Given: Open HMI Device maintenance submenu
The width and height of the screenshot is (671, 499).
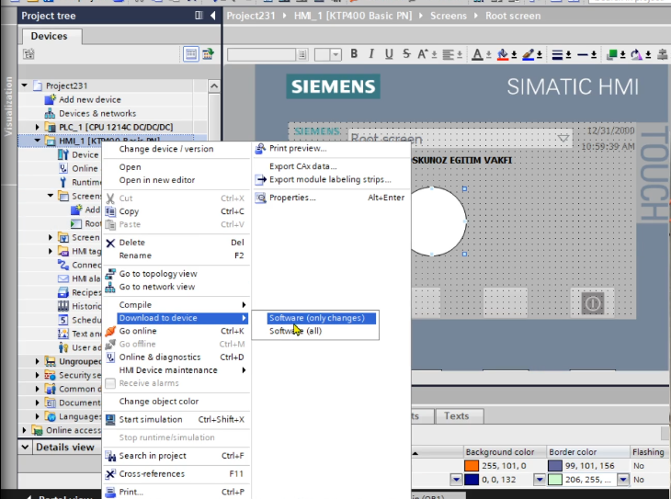Looking at the screenshot, I should (x=183, y=370).
